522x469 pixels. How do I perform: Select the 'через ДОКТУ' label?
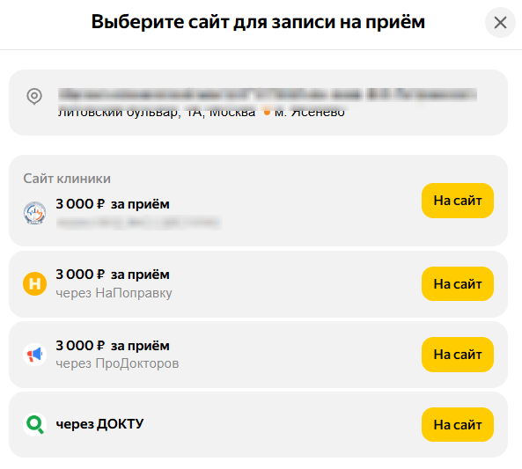click(x=99, y=424)
